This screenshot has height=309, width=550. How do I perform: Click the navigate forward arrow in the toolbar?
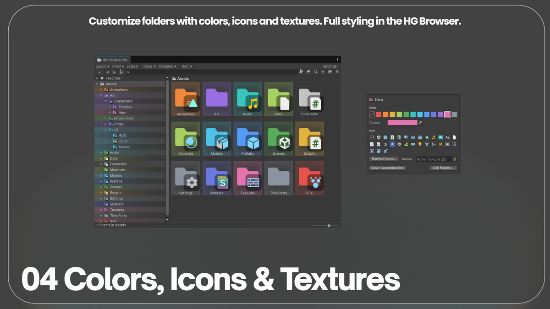click(114, 72)
